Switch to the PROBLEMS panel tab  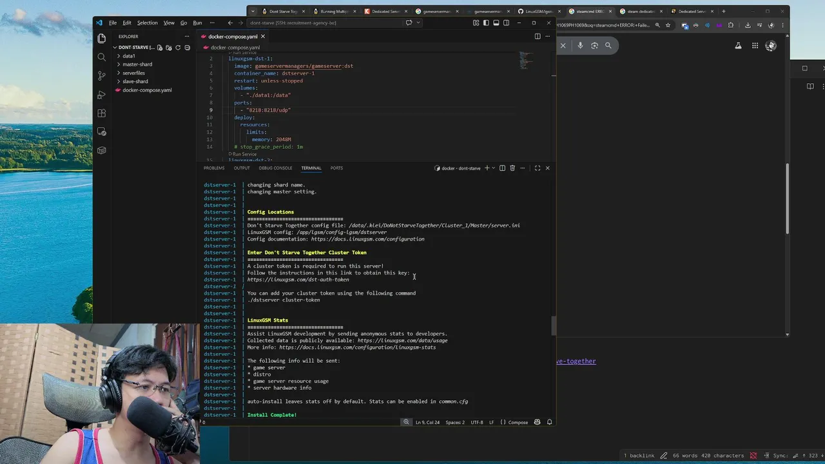(x=214, y=168)
